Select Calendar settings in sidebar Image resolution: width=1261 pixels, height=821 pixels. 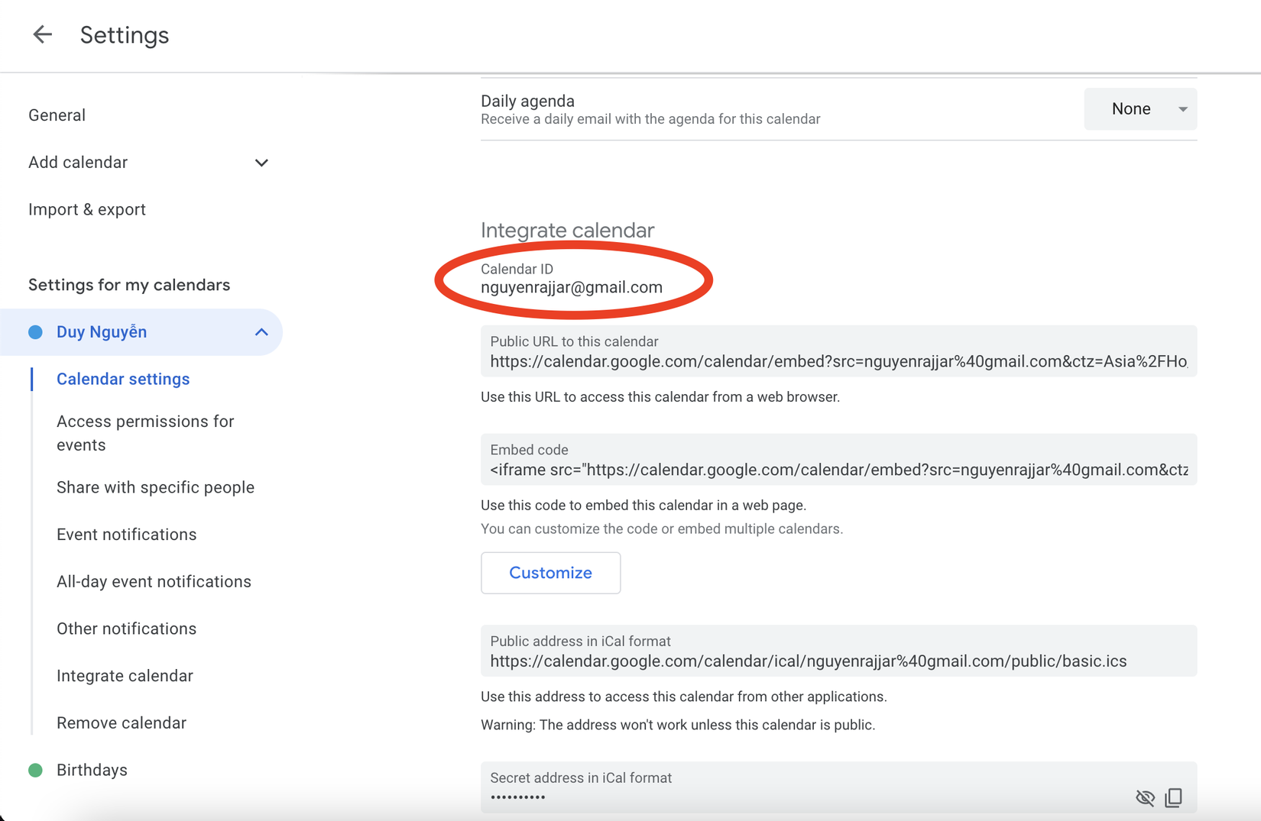(x=123, y=379)
